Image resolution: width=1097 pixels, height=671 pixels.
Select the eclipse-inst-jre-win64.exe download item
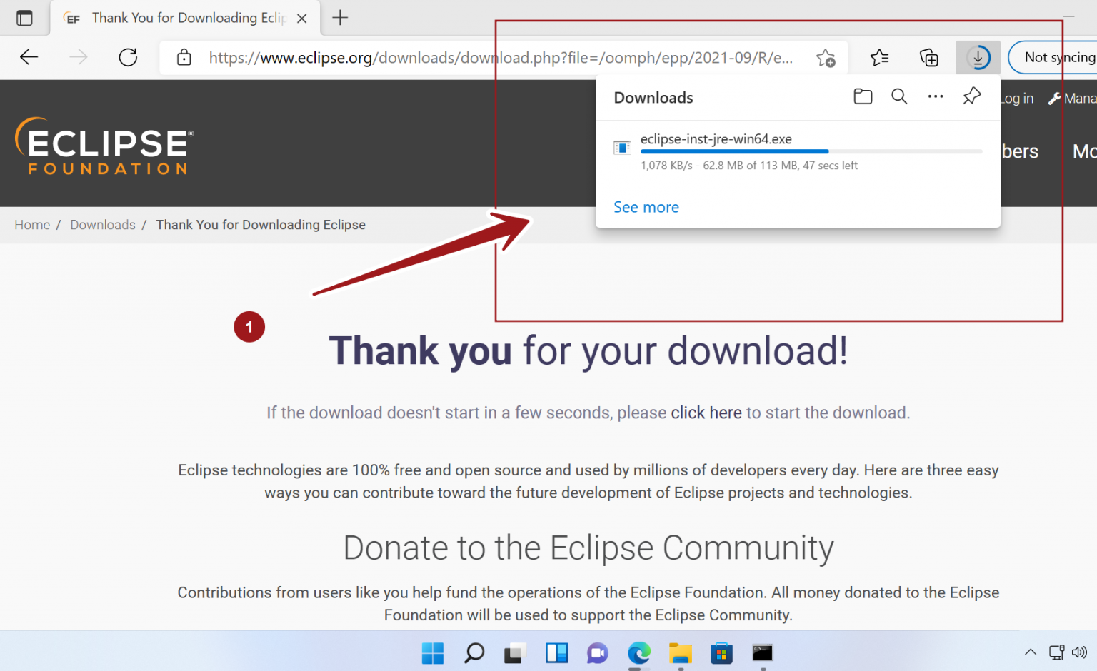point(716,139)
